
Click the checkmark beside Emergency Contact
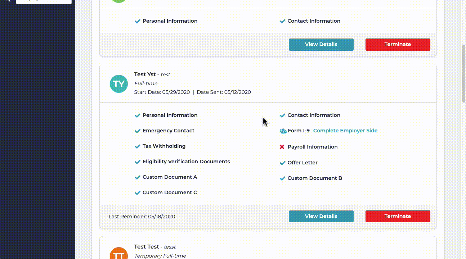pos(138,131)
